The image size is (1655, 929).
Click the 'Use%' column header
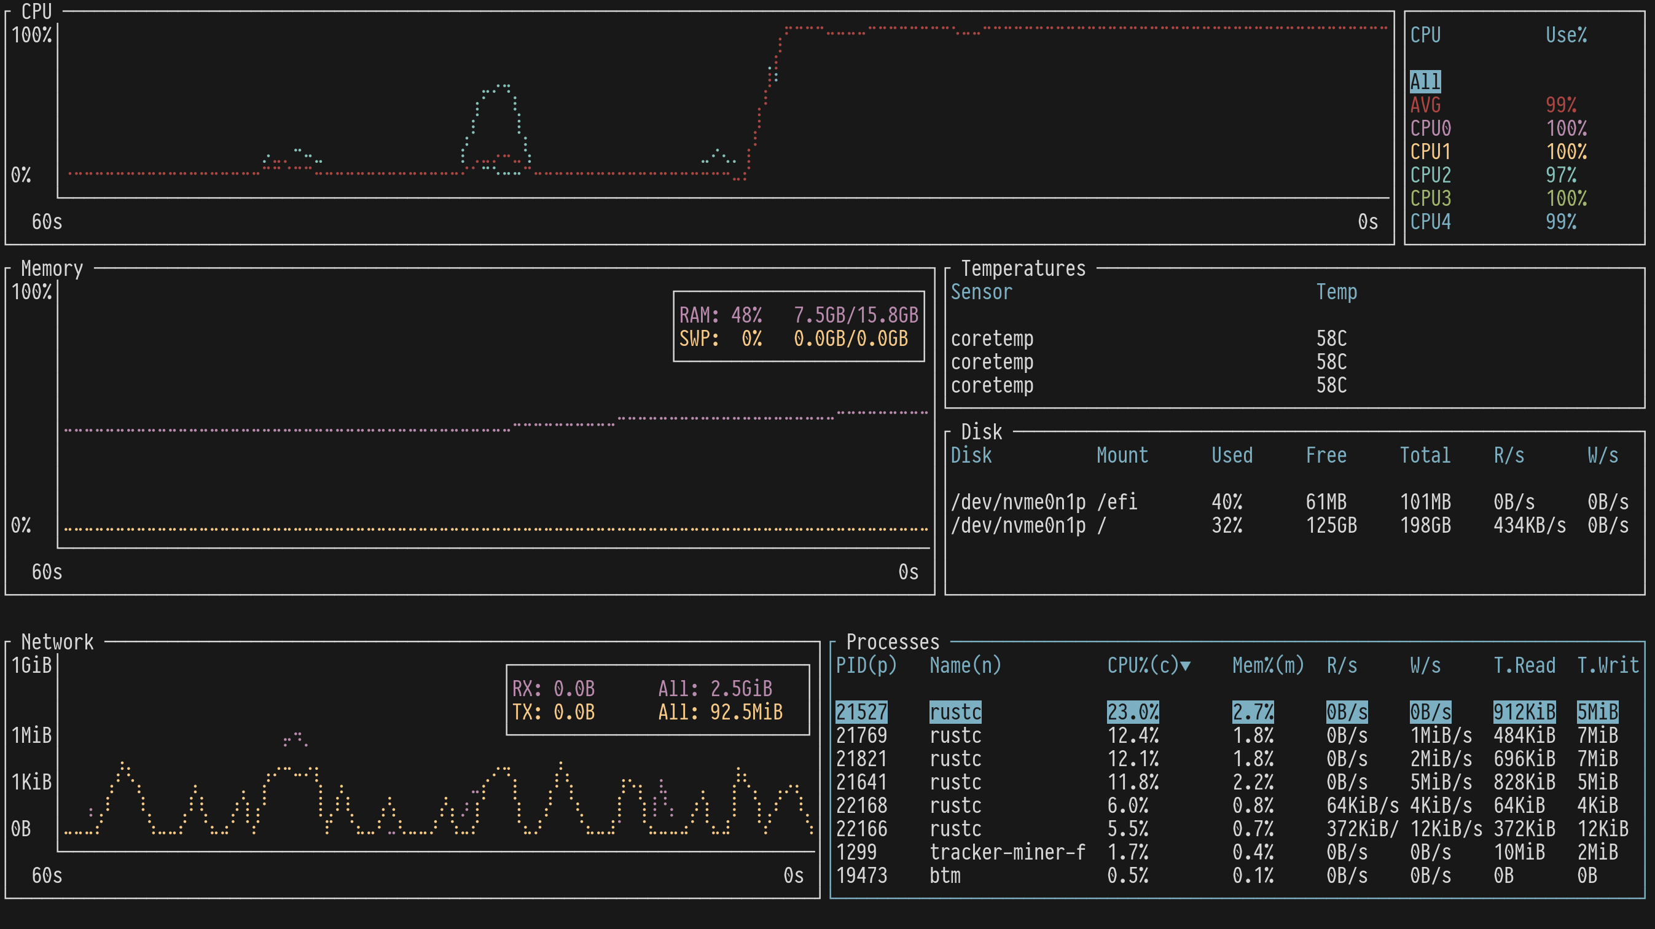1566,34
